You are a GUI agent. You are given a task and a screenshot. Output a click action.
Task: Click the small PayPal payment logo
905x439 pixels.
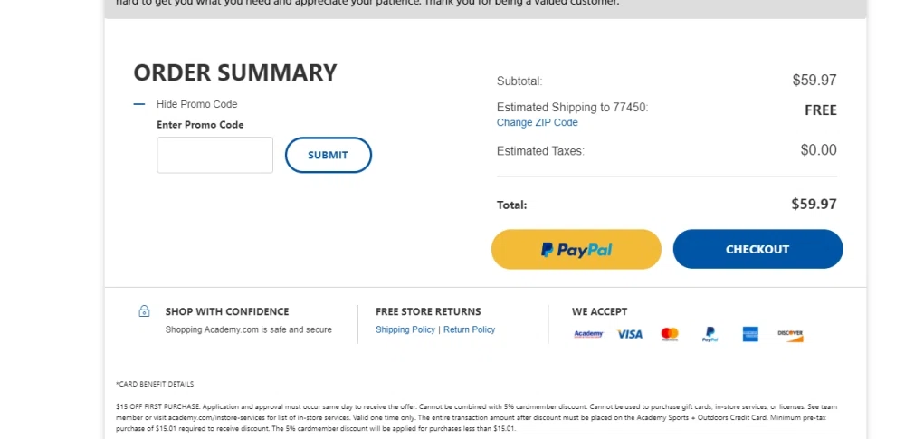pyautogui.click(x=710, y=335)
